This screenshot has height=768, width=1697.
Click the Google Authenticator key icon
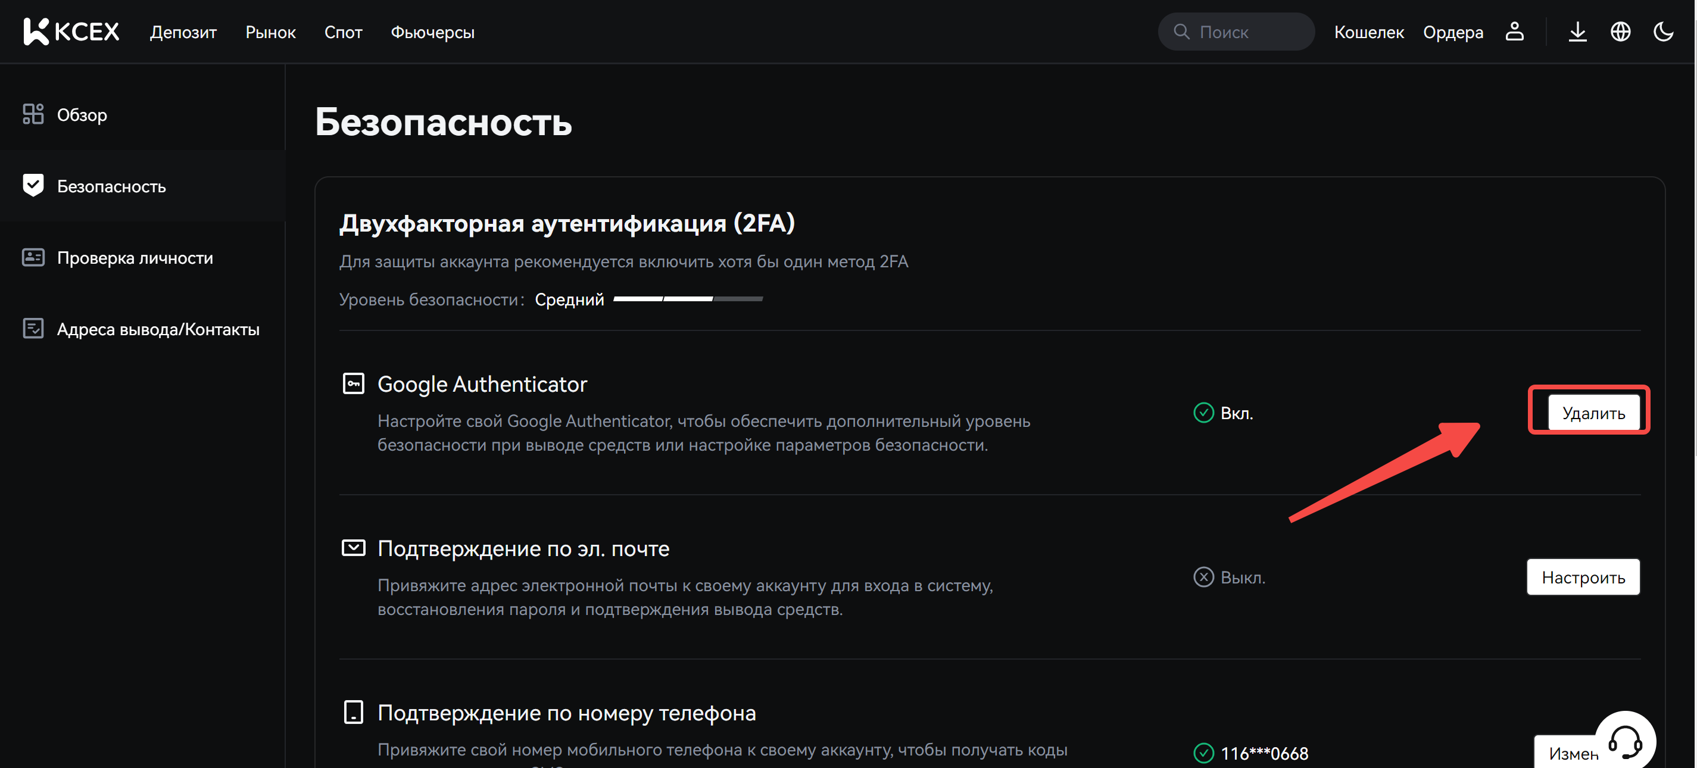353,383
